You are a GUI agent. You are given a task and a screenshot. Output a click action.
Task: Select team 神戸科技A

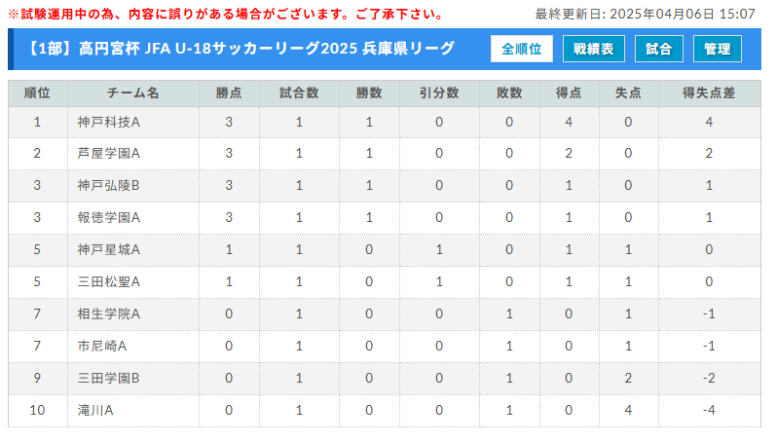click(x=109, y=122)
